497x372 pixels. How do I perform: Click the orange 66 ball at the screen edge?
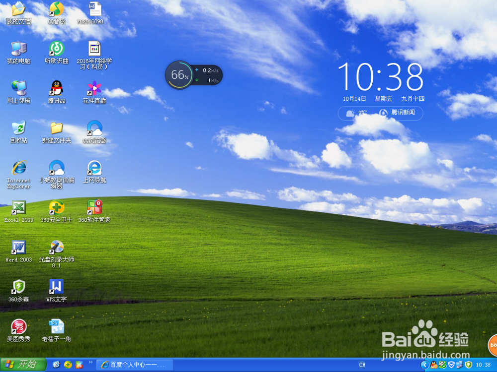coord(492,345)
